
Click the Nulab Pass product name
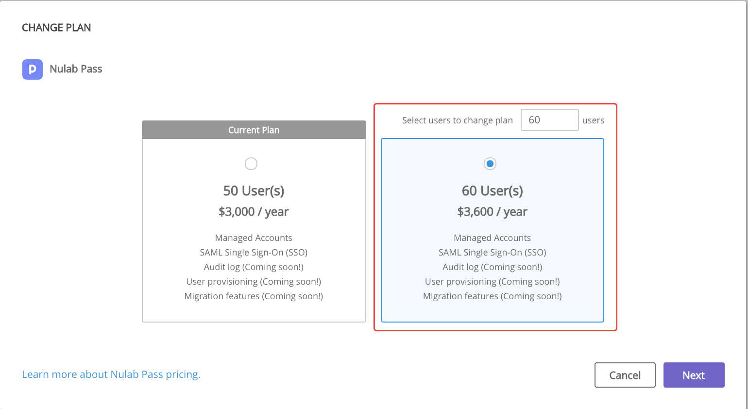click(x=76, y=69)
